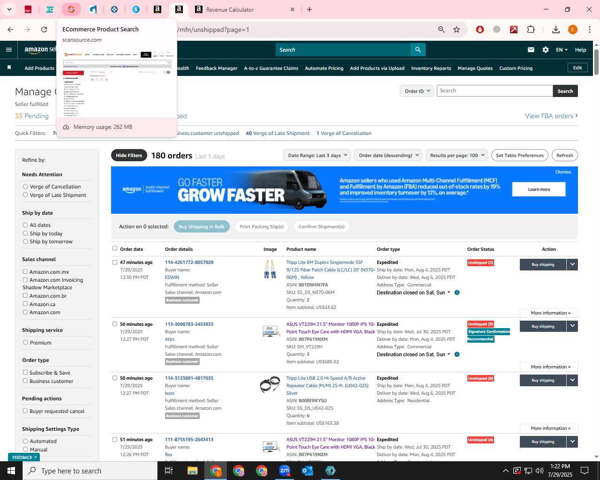Click Learn more on the MCF banner
Image resolution: width=600 pixels, height=480 pixels.
(x=539, y=189)
